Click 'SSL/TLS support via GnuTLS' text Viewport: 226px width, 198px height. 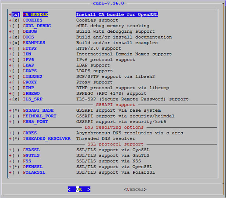click(x=113, y=155)
